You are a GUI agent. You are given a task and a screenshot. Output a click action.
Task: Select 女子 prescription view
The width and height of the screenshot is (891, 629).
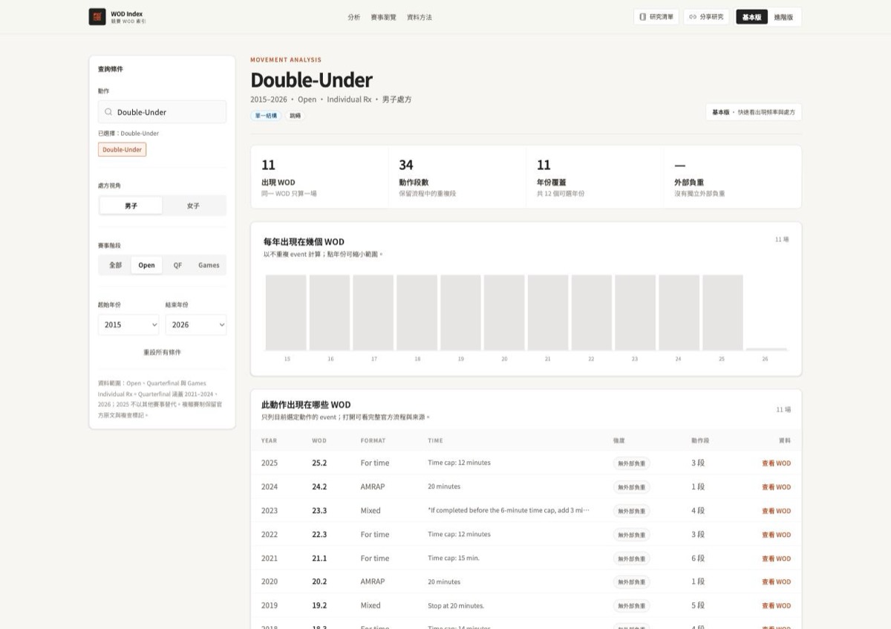point(193,206)
